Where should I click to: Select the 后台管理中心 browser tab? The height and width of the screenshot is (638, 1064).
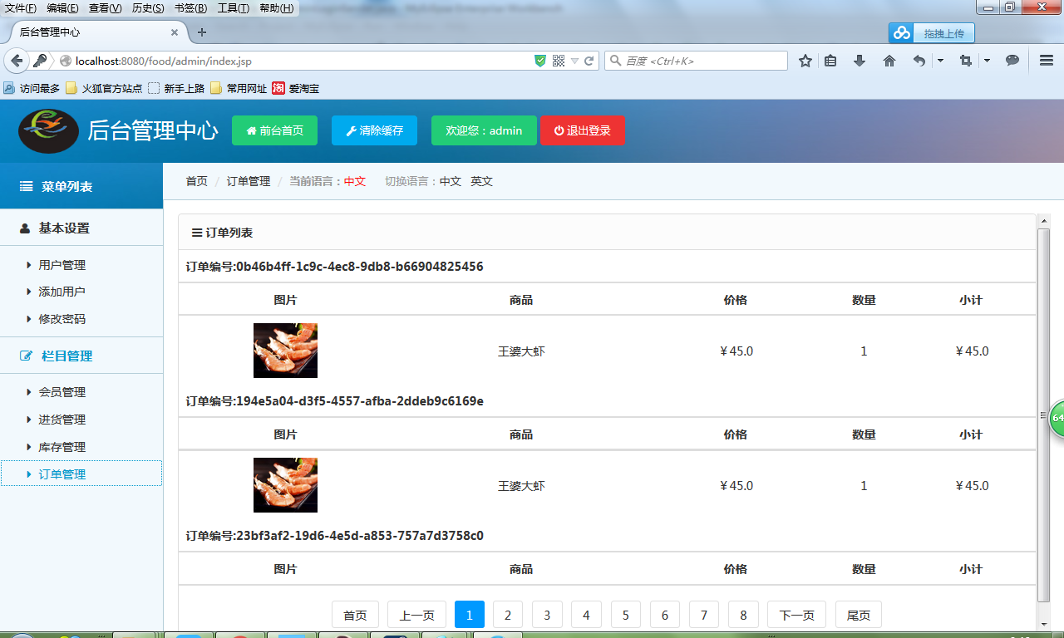click(x=94, y=32)
